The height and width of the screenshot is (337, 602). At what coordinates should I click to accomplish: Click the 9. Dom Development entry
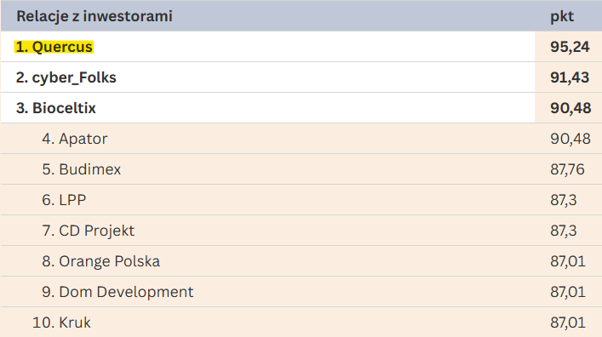click(118, 292)
